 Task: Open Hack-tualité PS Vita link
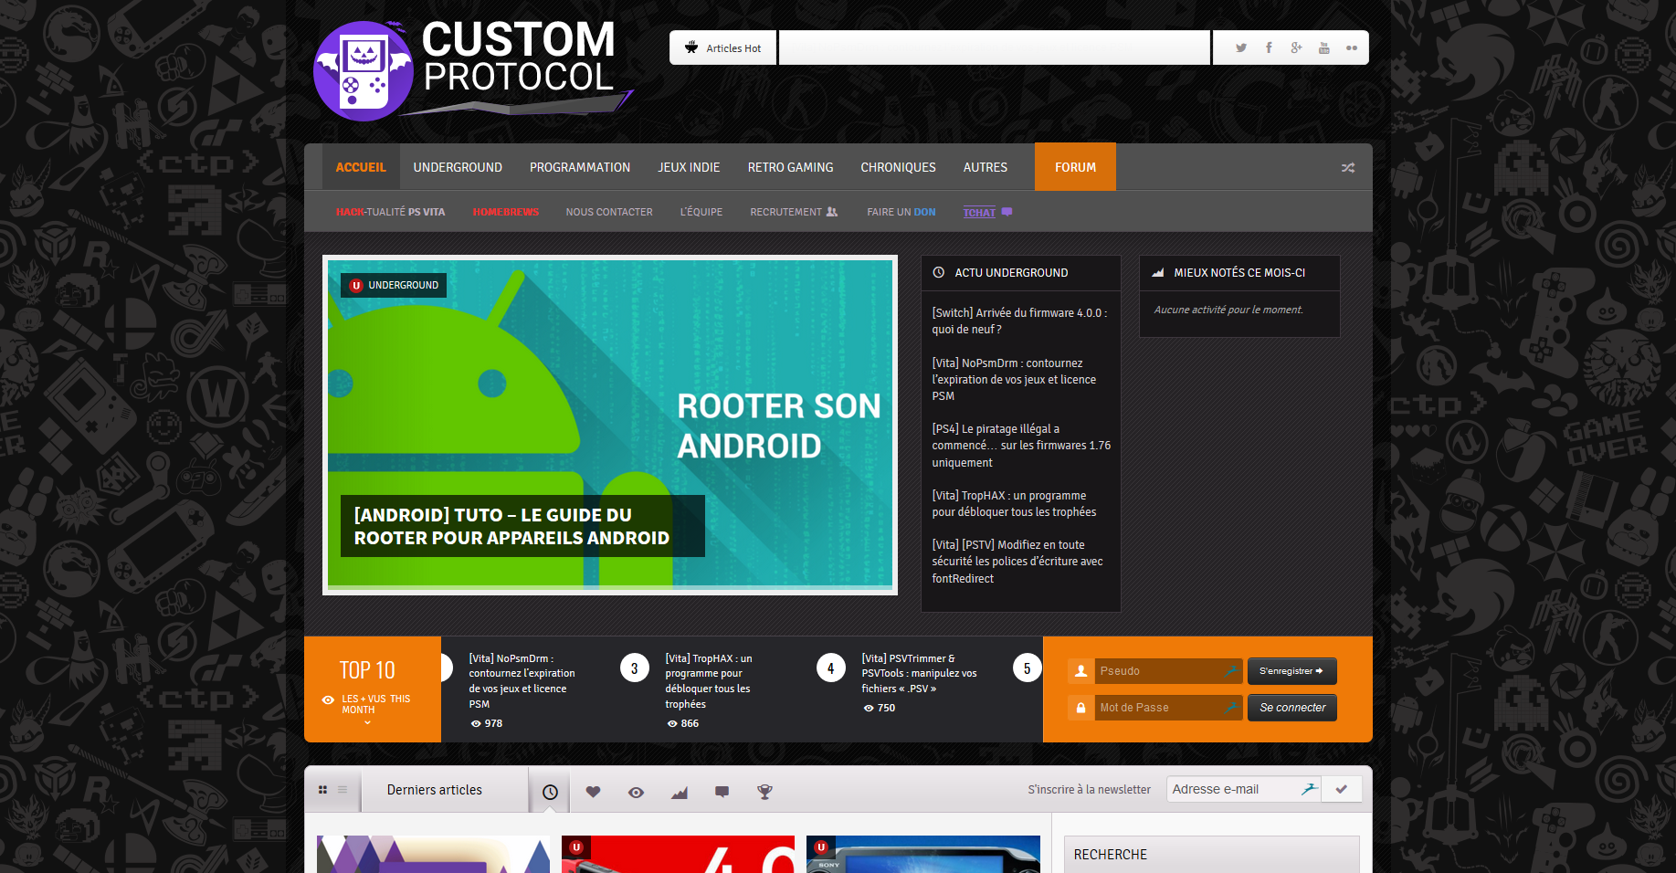tap(390, 212)
